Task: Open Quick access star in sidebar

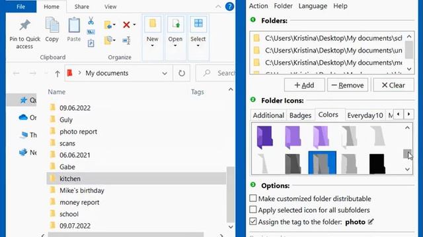Action: 24,100
